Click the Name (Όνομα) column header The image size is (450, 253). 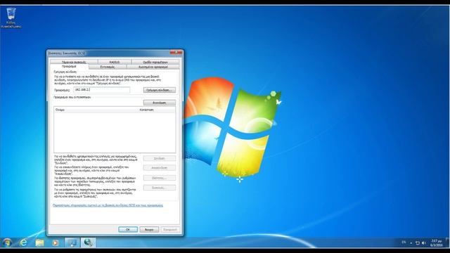click(96, 110)
